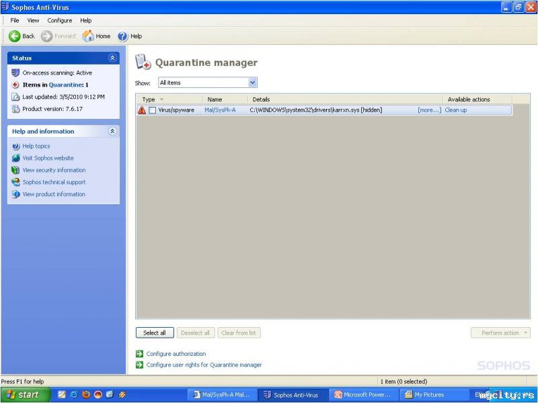Click the 1 item (0 selected) status text
This screenshot has height=403, width=538.
(x=403, y=382)
